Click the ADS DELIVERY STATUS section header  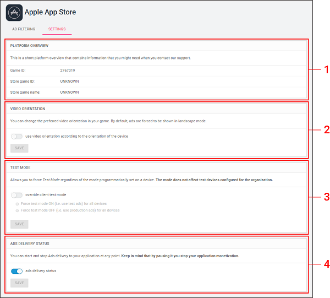click(30, 243)
